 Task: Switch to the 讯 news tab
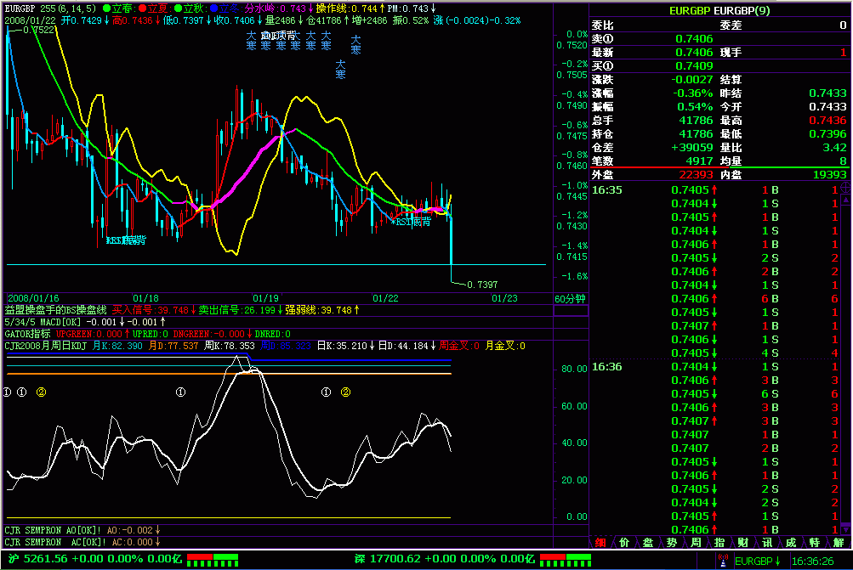pyautogui.click(x=767, y=542)
